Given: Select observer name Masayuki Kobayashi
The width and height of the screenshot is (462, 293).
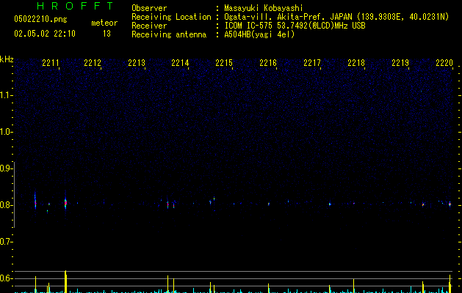Looking at the screenshot, I should pyautogui.click(x=264, y=8).
